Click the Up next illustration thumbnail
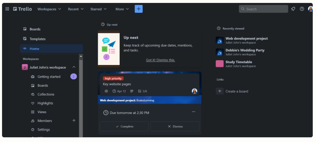The image size is (316, 142). [109, 49]
